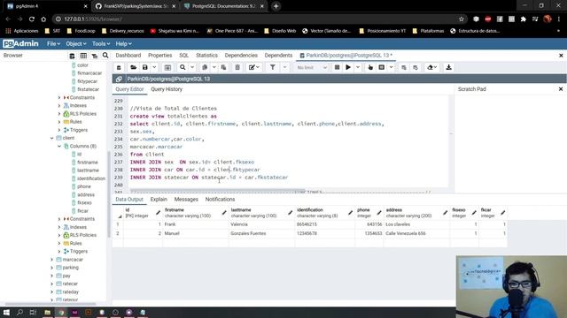Click the query editor horizontal scrollbar
Viewport: 567px width, 318px height.
pyautogui.click(x=218, y=191)
